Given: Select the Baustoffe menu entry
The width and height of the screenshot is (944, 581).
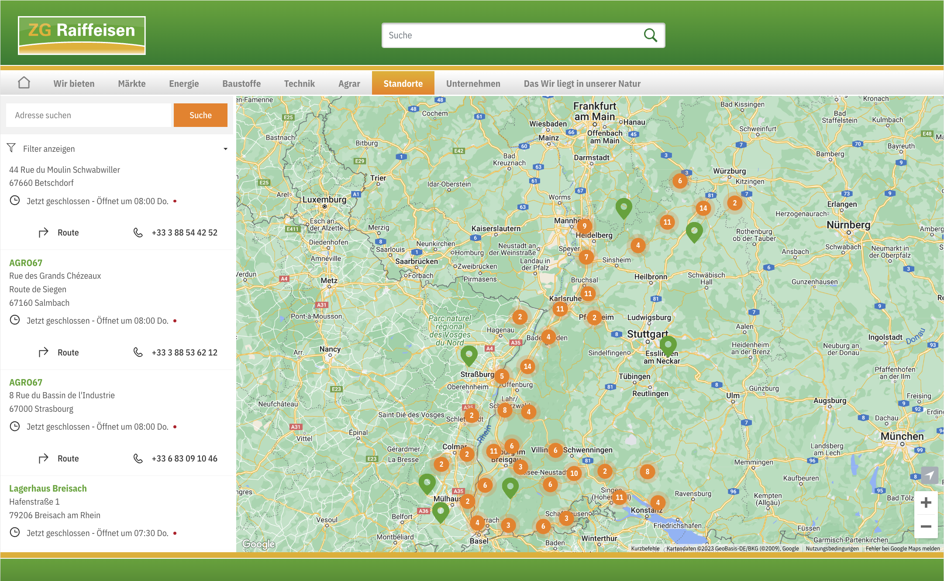Looking at the screenshot, I should coord(241,83).
